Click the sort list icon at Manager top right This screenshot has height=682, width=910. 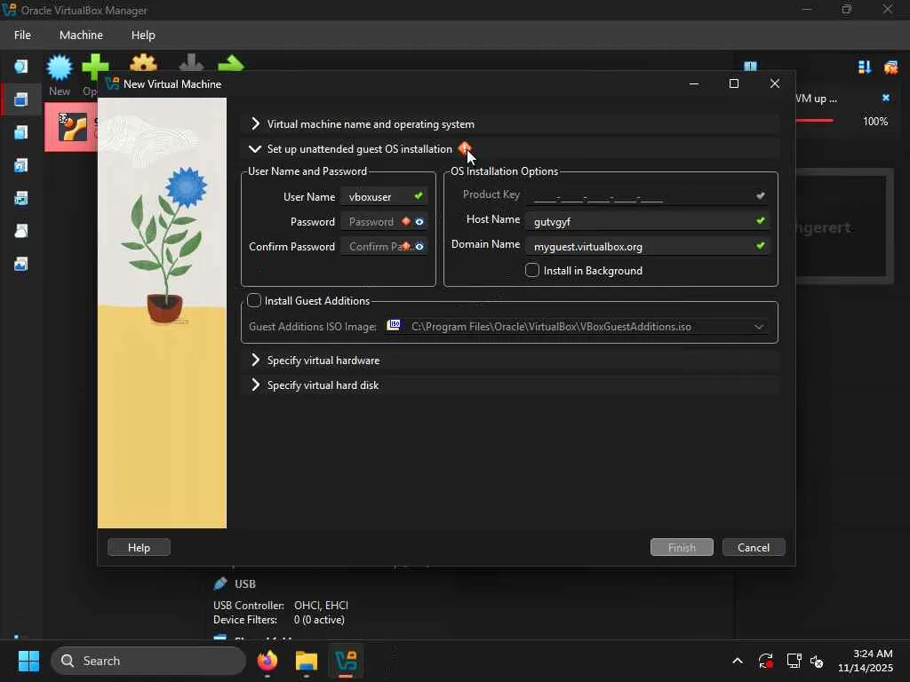pos(864,67)
